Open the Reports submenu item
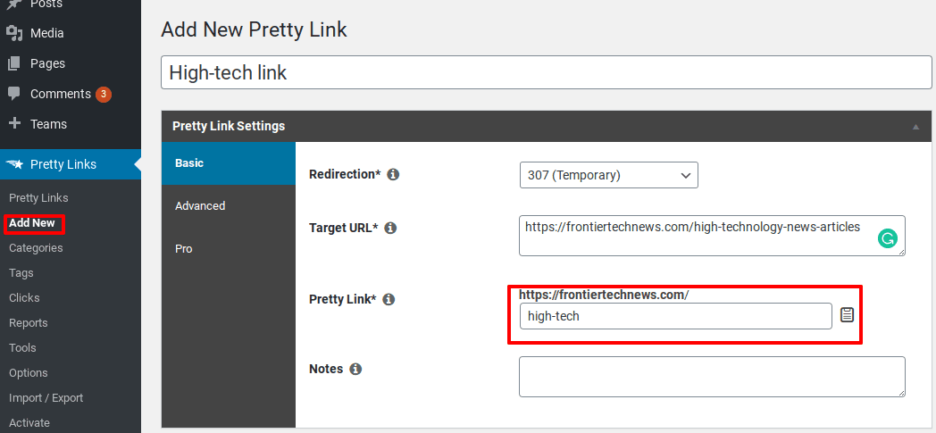The height and width of the screenshot is (433, 936). pos(28,322)
